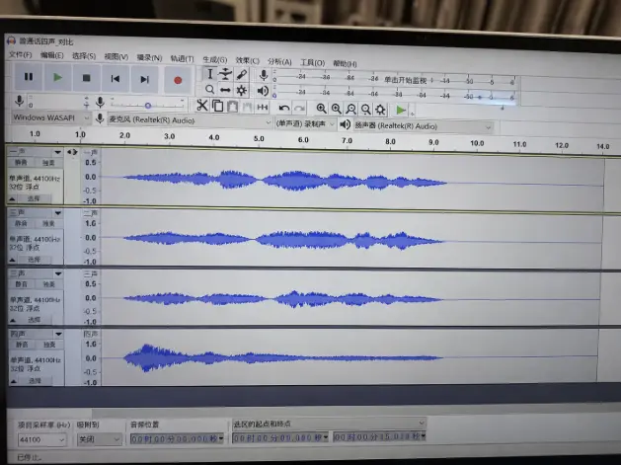The height and width of the screenshot is (465, 621).
Task: Undo the last action
Action: tap(284, 108)
